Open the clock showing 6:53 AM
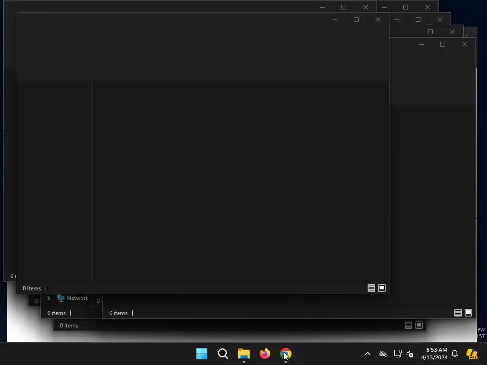 tap(434, 354)
